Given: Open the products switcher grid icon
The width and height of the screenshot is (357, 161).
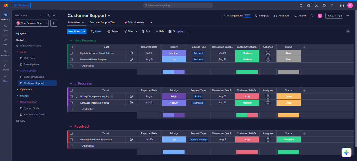Looking at the screenshot, I should [x=342, y=5].
